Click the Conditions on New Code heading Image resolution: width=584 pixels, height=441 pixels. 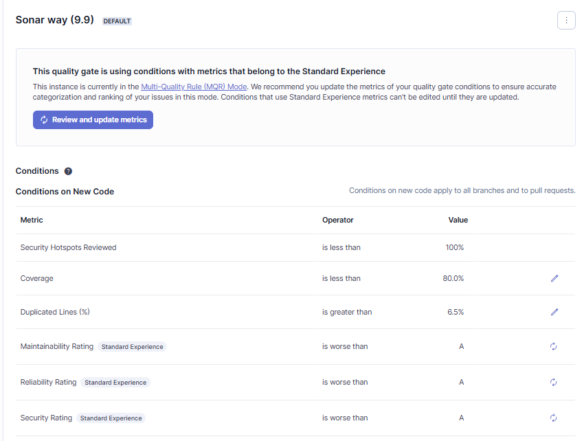tap(65, 192)
